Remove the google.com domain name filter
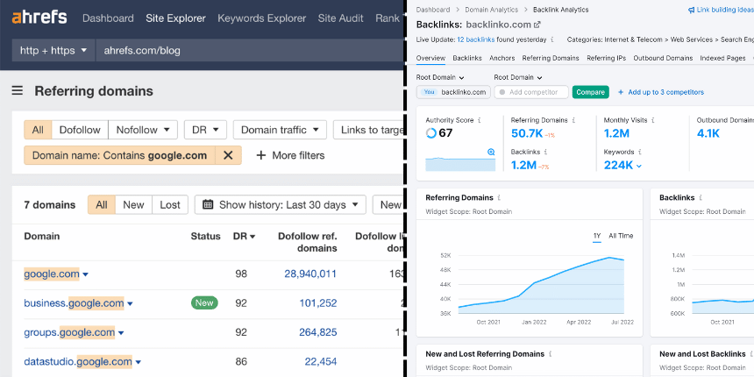 point(229,155)
